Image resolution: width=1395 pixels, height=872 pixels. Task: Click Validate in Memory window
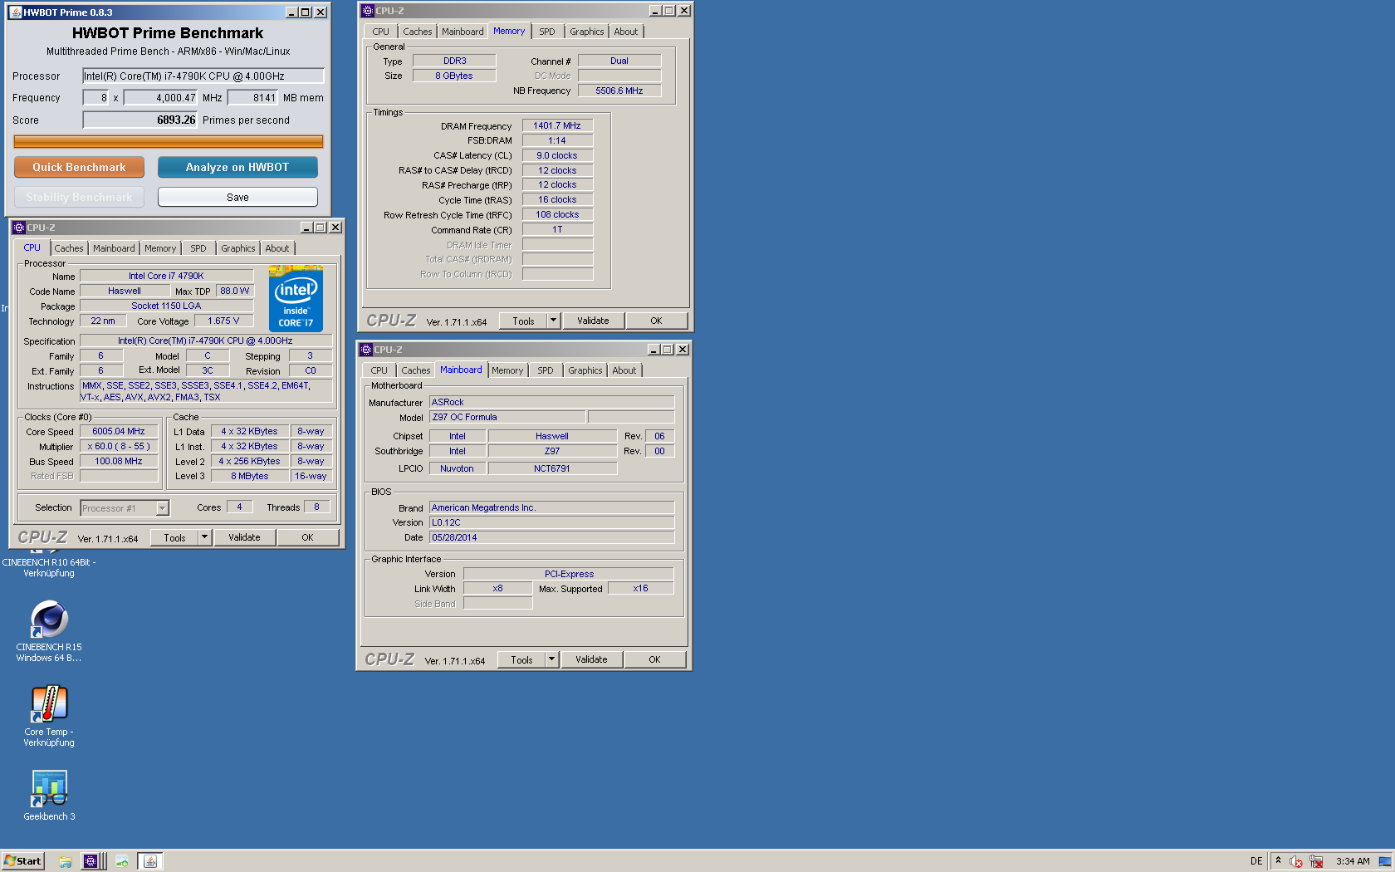pos(593,321)
